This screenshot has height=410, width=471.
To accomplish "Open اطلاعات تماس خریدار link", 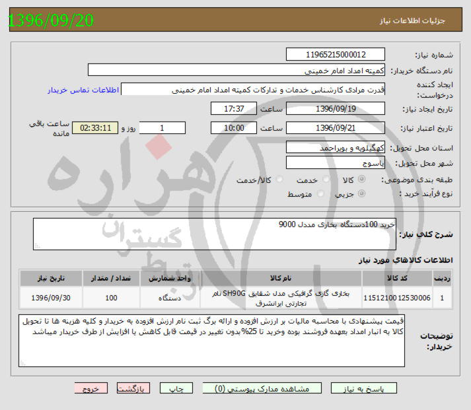I will click(83, 90).
